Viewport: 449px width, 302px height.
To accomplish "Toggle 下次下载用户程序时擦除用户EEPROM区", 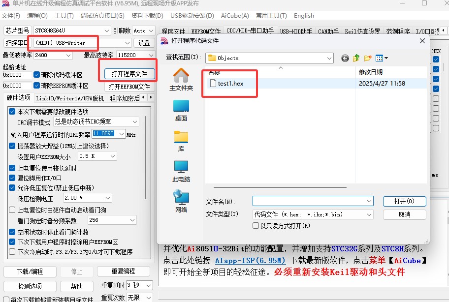I will coord(12,242).
